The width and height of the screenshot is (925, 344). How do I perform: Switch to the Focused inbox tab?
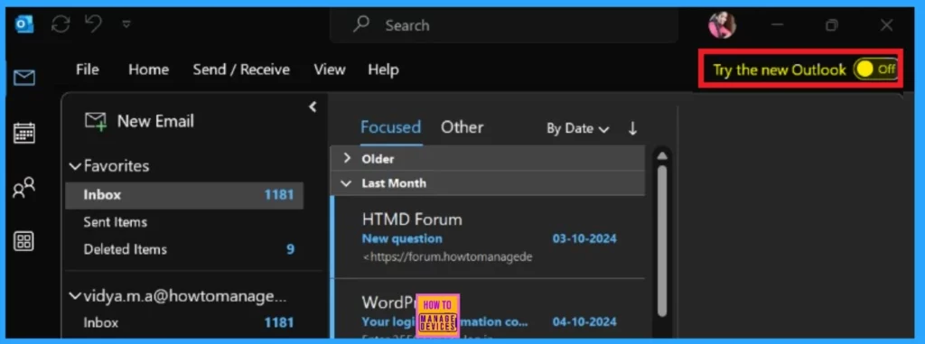(390, 127)
